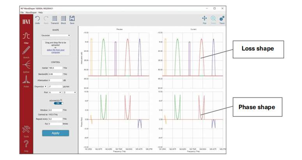
Task: Click the CONTROL section heading
Action: click(x=55, y=62)
